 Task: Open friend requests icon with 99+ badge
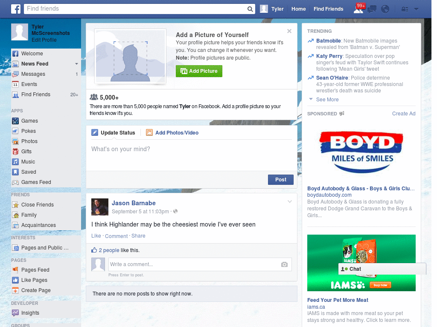point(358,9)
